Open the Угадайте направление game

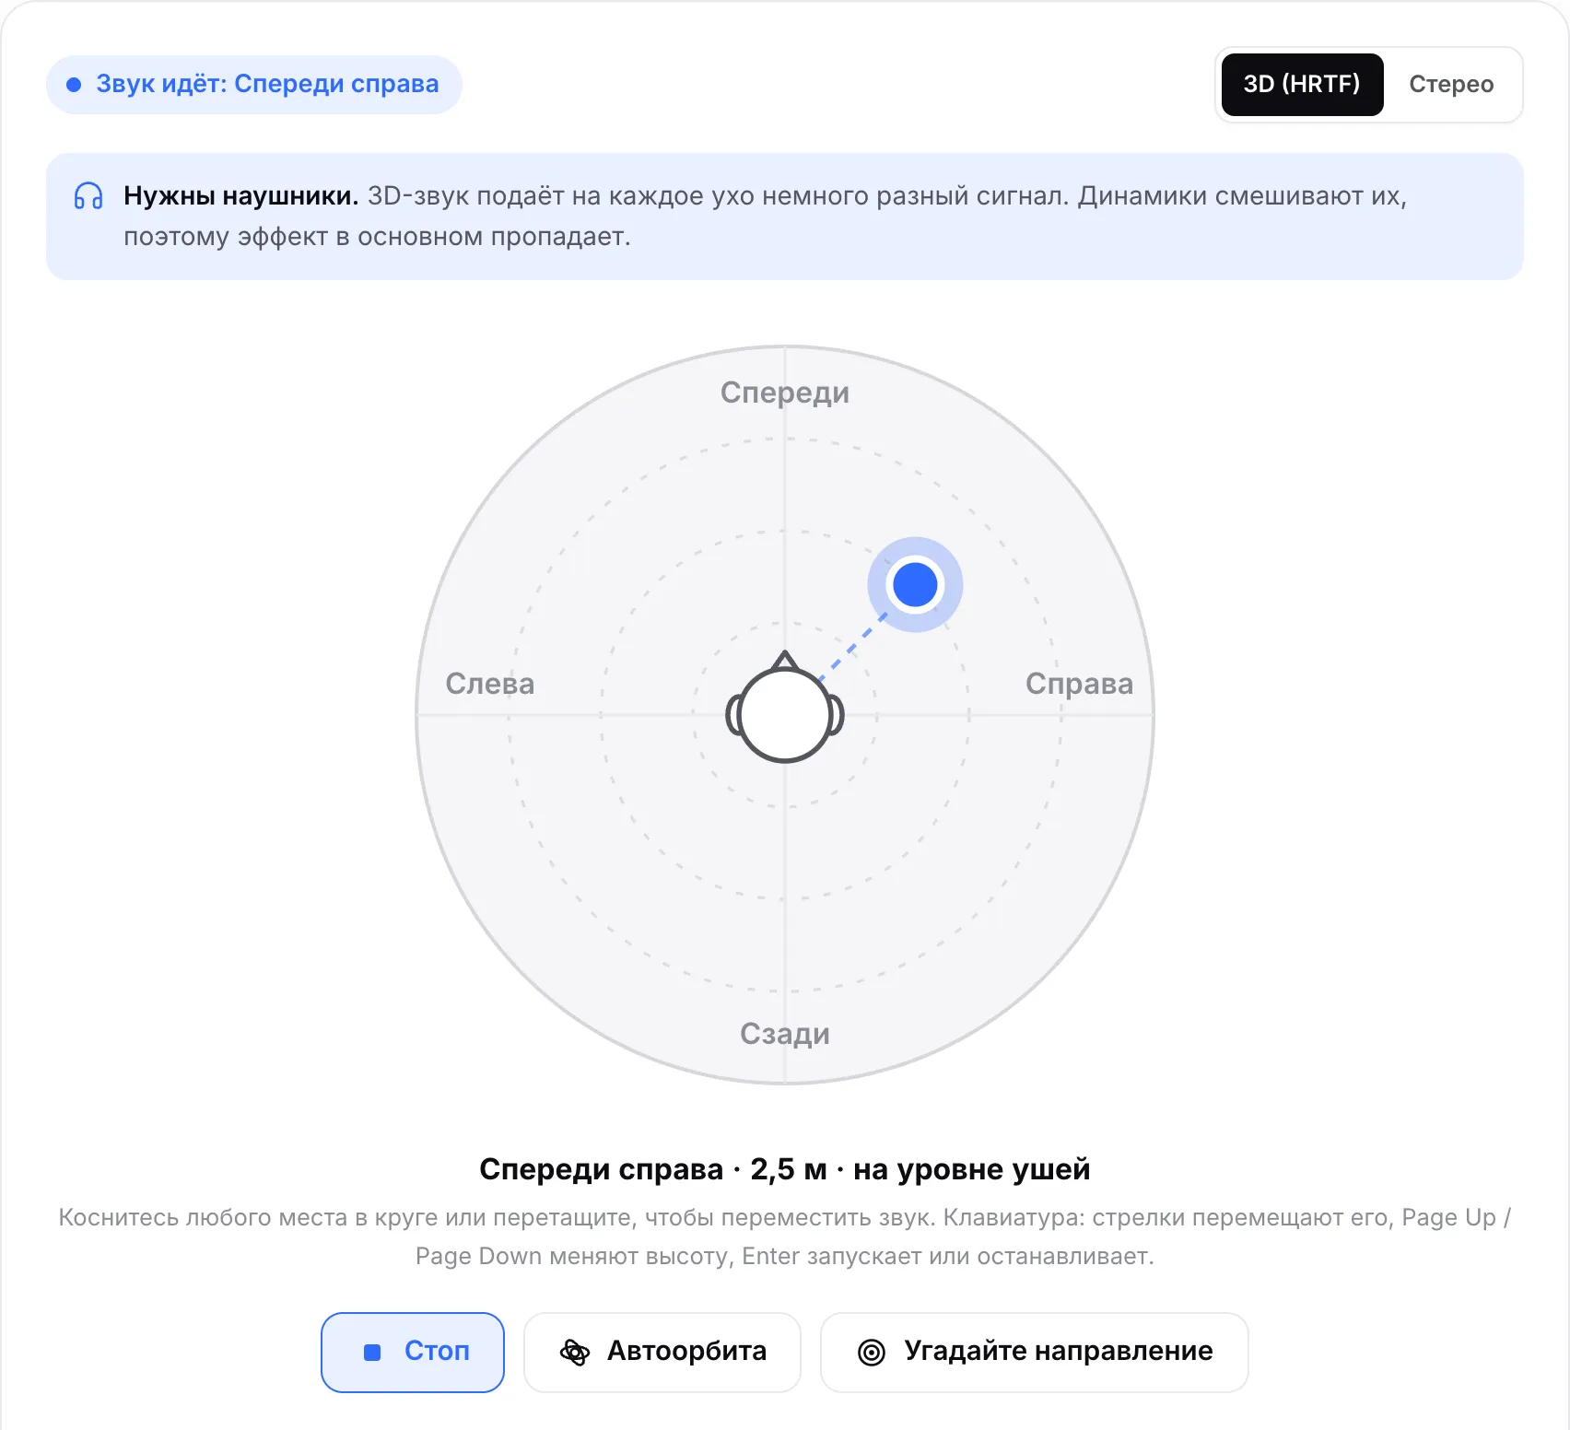pyautogui.click(x=1035, y=1352)
